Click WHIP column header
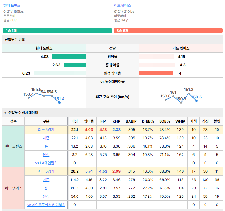Image resolution: width=225 pixels, height=211 pixels. pos(180,121)
